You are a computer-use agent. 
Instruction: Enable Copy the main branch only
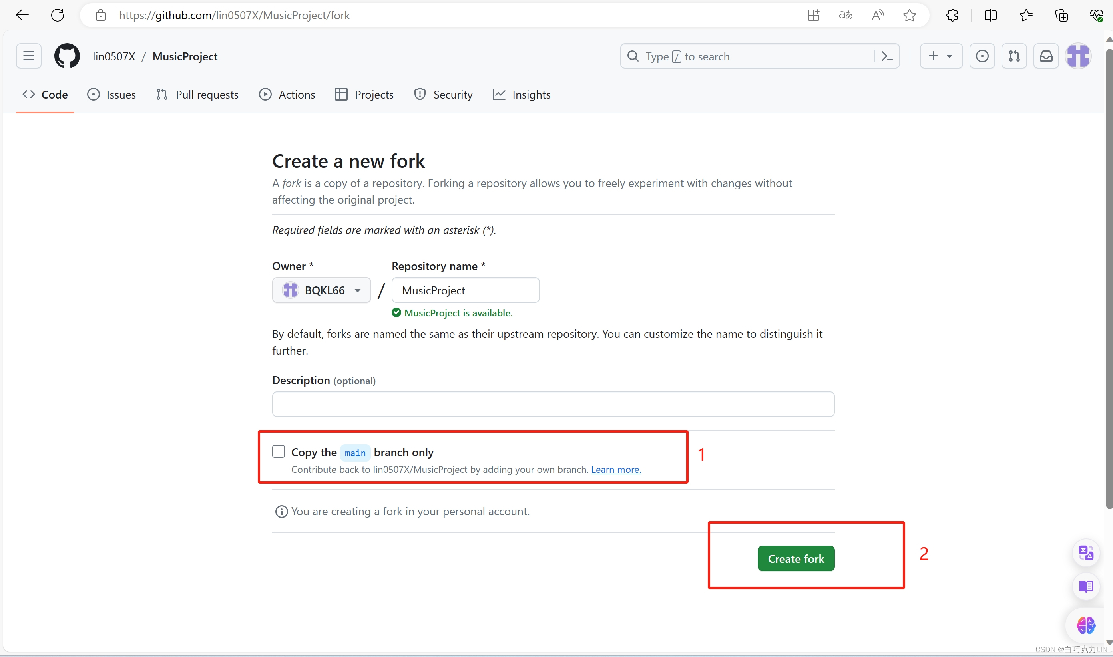point(279,451)
